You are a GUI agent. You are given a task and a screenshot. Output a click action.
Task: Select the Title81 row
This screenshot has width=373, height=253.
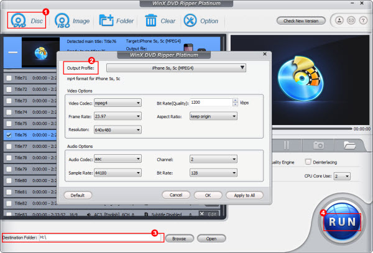[x=30, y=192]
